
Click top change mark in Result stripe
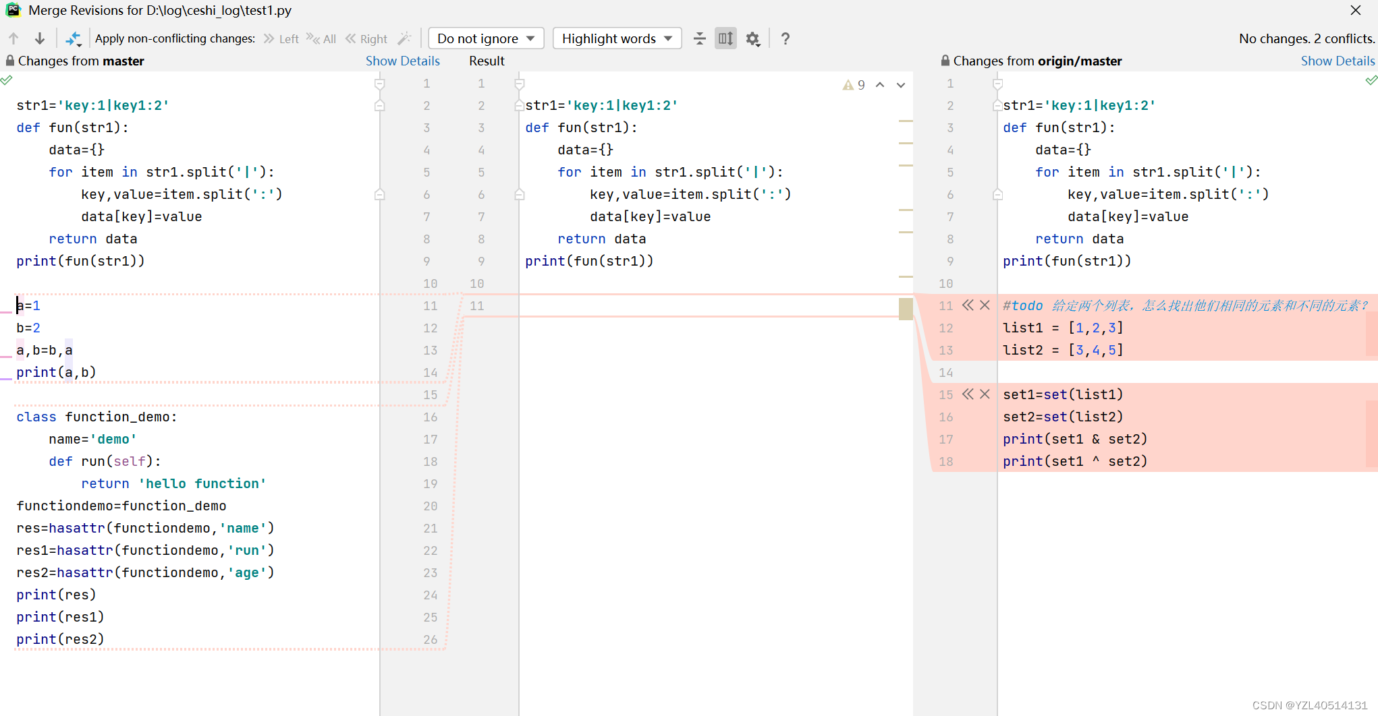[x=906, y=121]
